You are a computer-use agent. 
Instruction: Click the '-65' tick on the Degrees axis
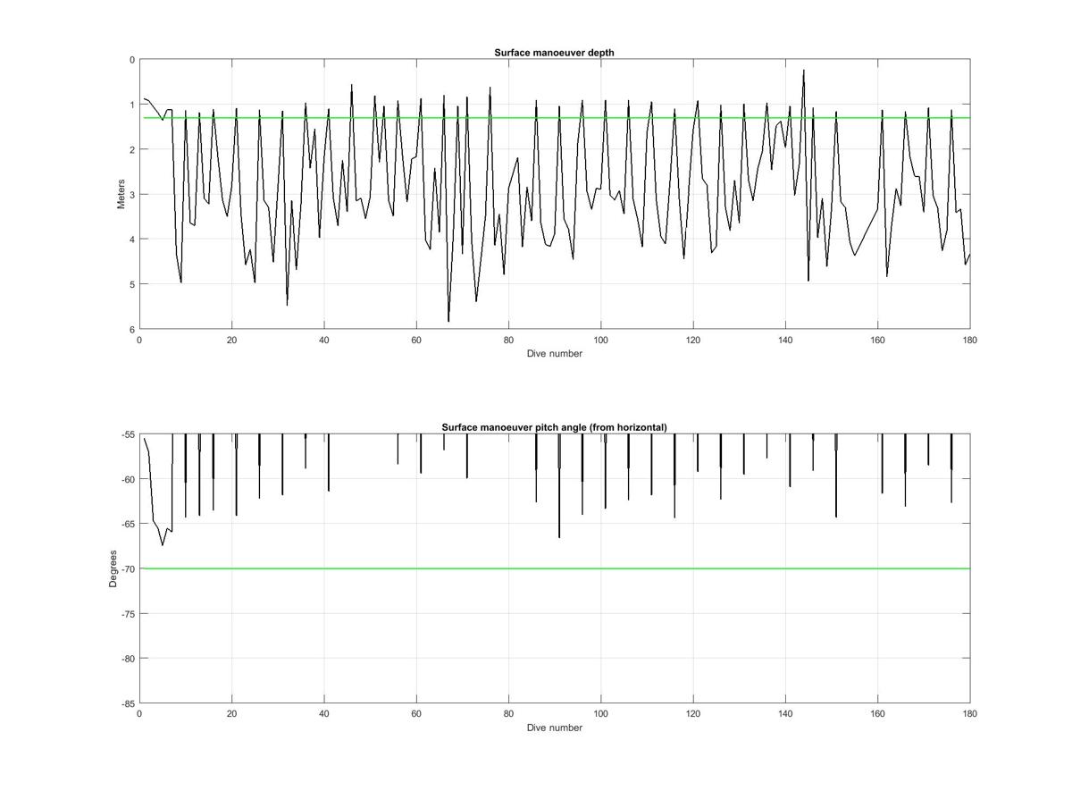pyautogui.click(x=127, y=524)
